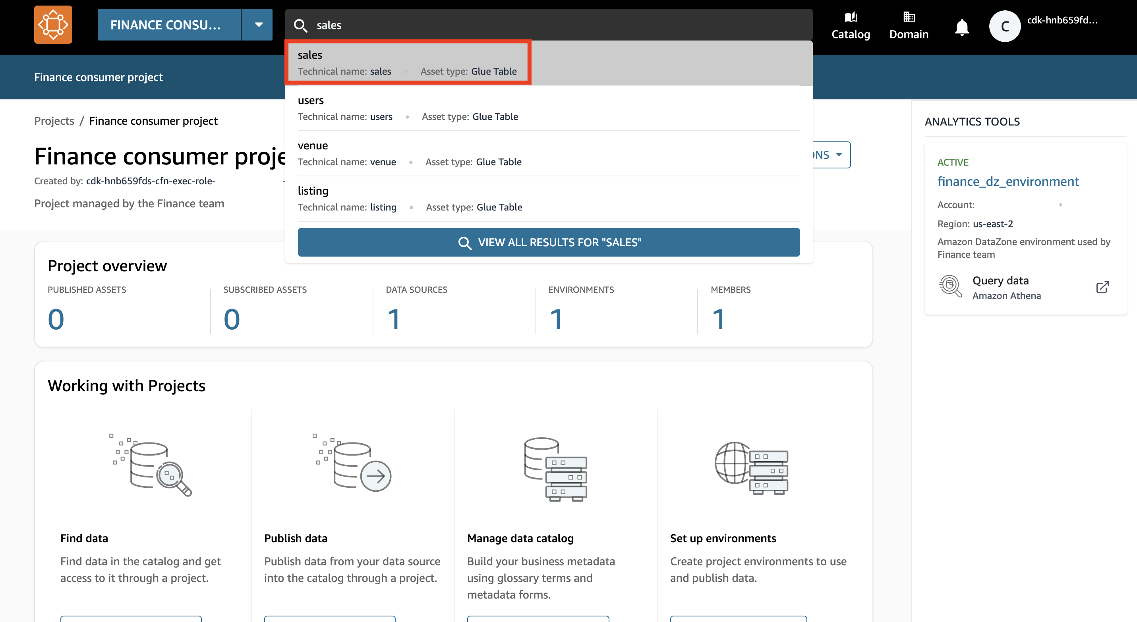Expand the project selector dropdown arrow
Viewport: 1137px width, 622px height.
click(x=259, y=25)
